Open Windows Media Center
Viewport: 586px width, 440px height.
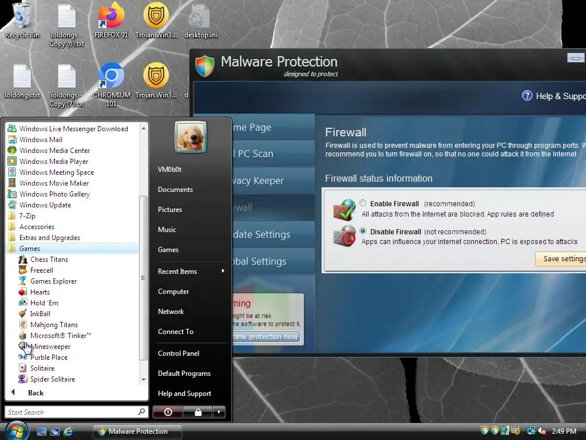(54, 151)
